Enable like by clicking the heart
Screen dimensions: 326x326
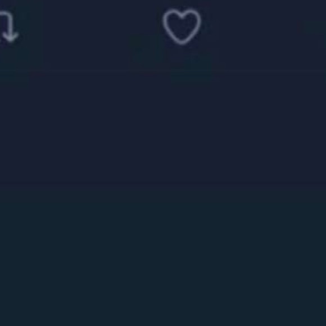tap(182, 27)
